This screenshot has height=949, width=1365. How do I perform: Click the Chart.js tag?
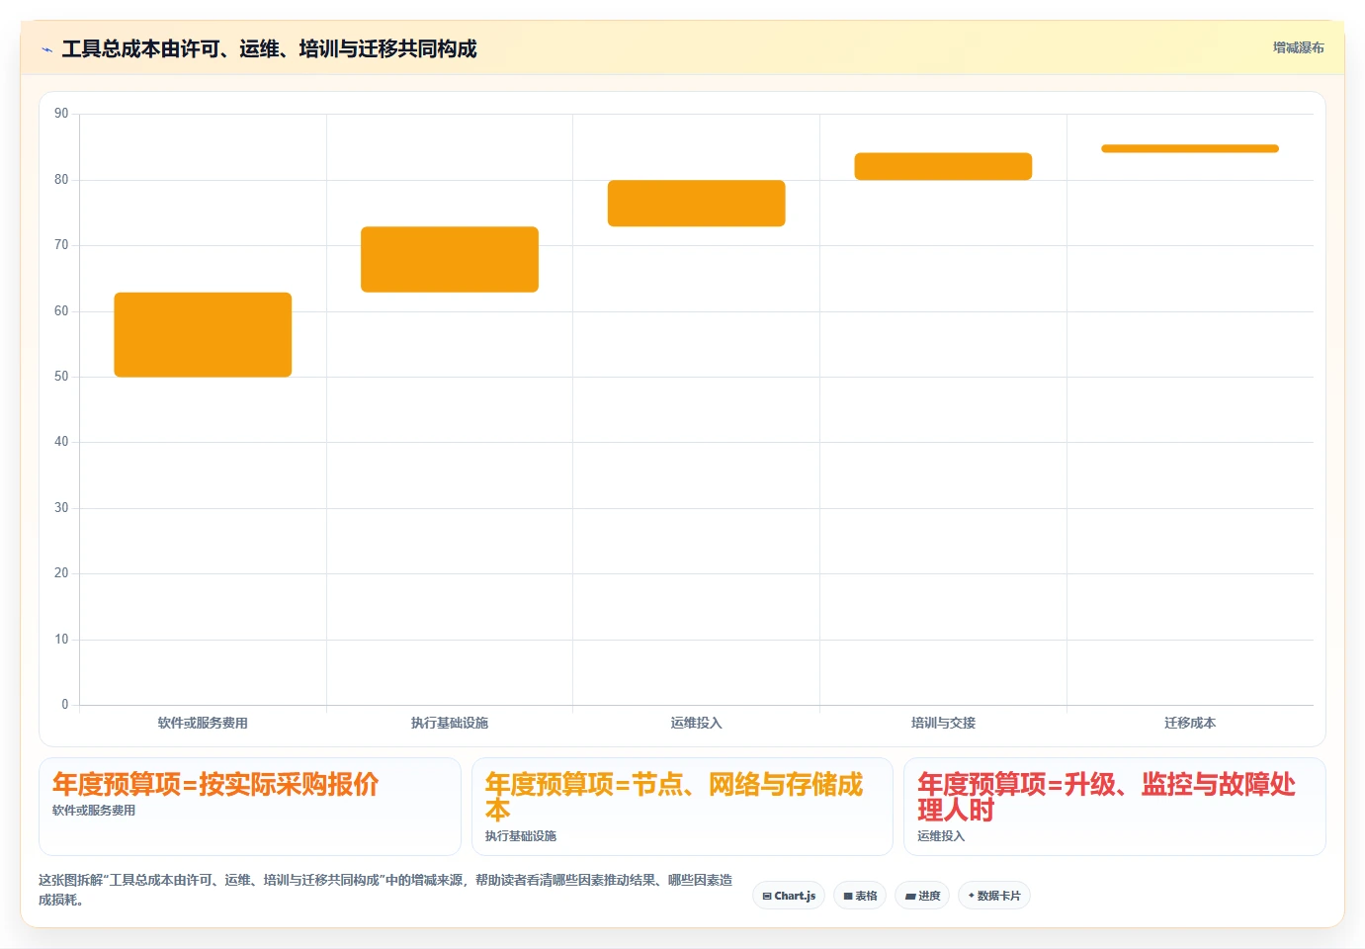click(x=789, y=896)
